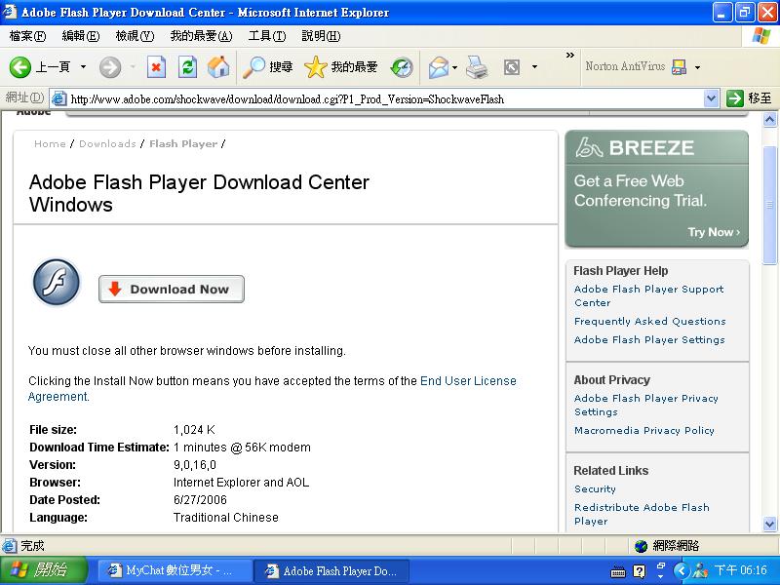Open the 說明(H) menu
This screenshot has width=780, height=585.
pyautogui.click(x=321, y=36)
